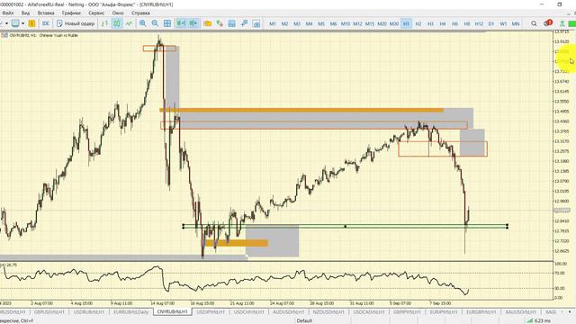The image size is (576, 324).
Task: Switch to USDRUBrfd,H1 chart tab
Action: 88,312
